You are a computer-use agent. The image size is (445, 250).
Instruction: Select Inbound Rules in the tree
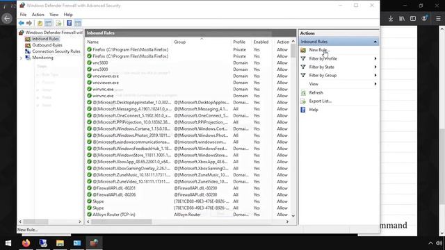point(45,39)
